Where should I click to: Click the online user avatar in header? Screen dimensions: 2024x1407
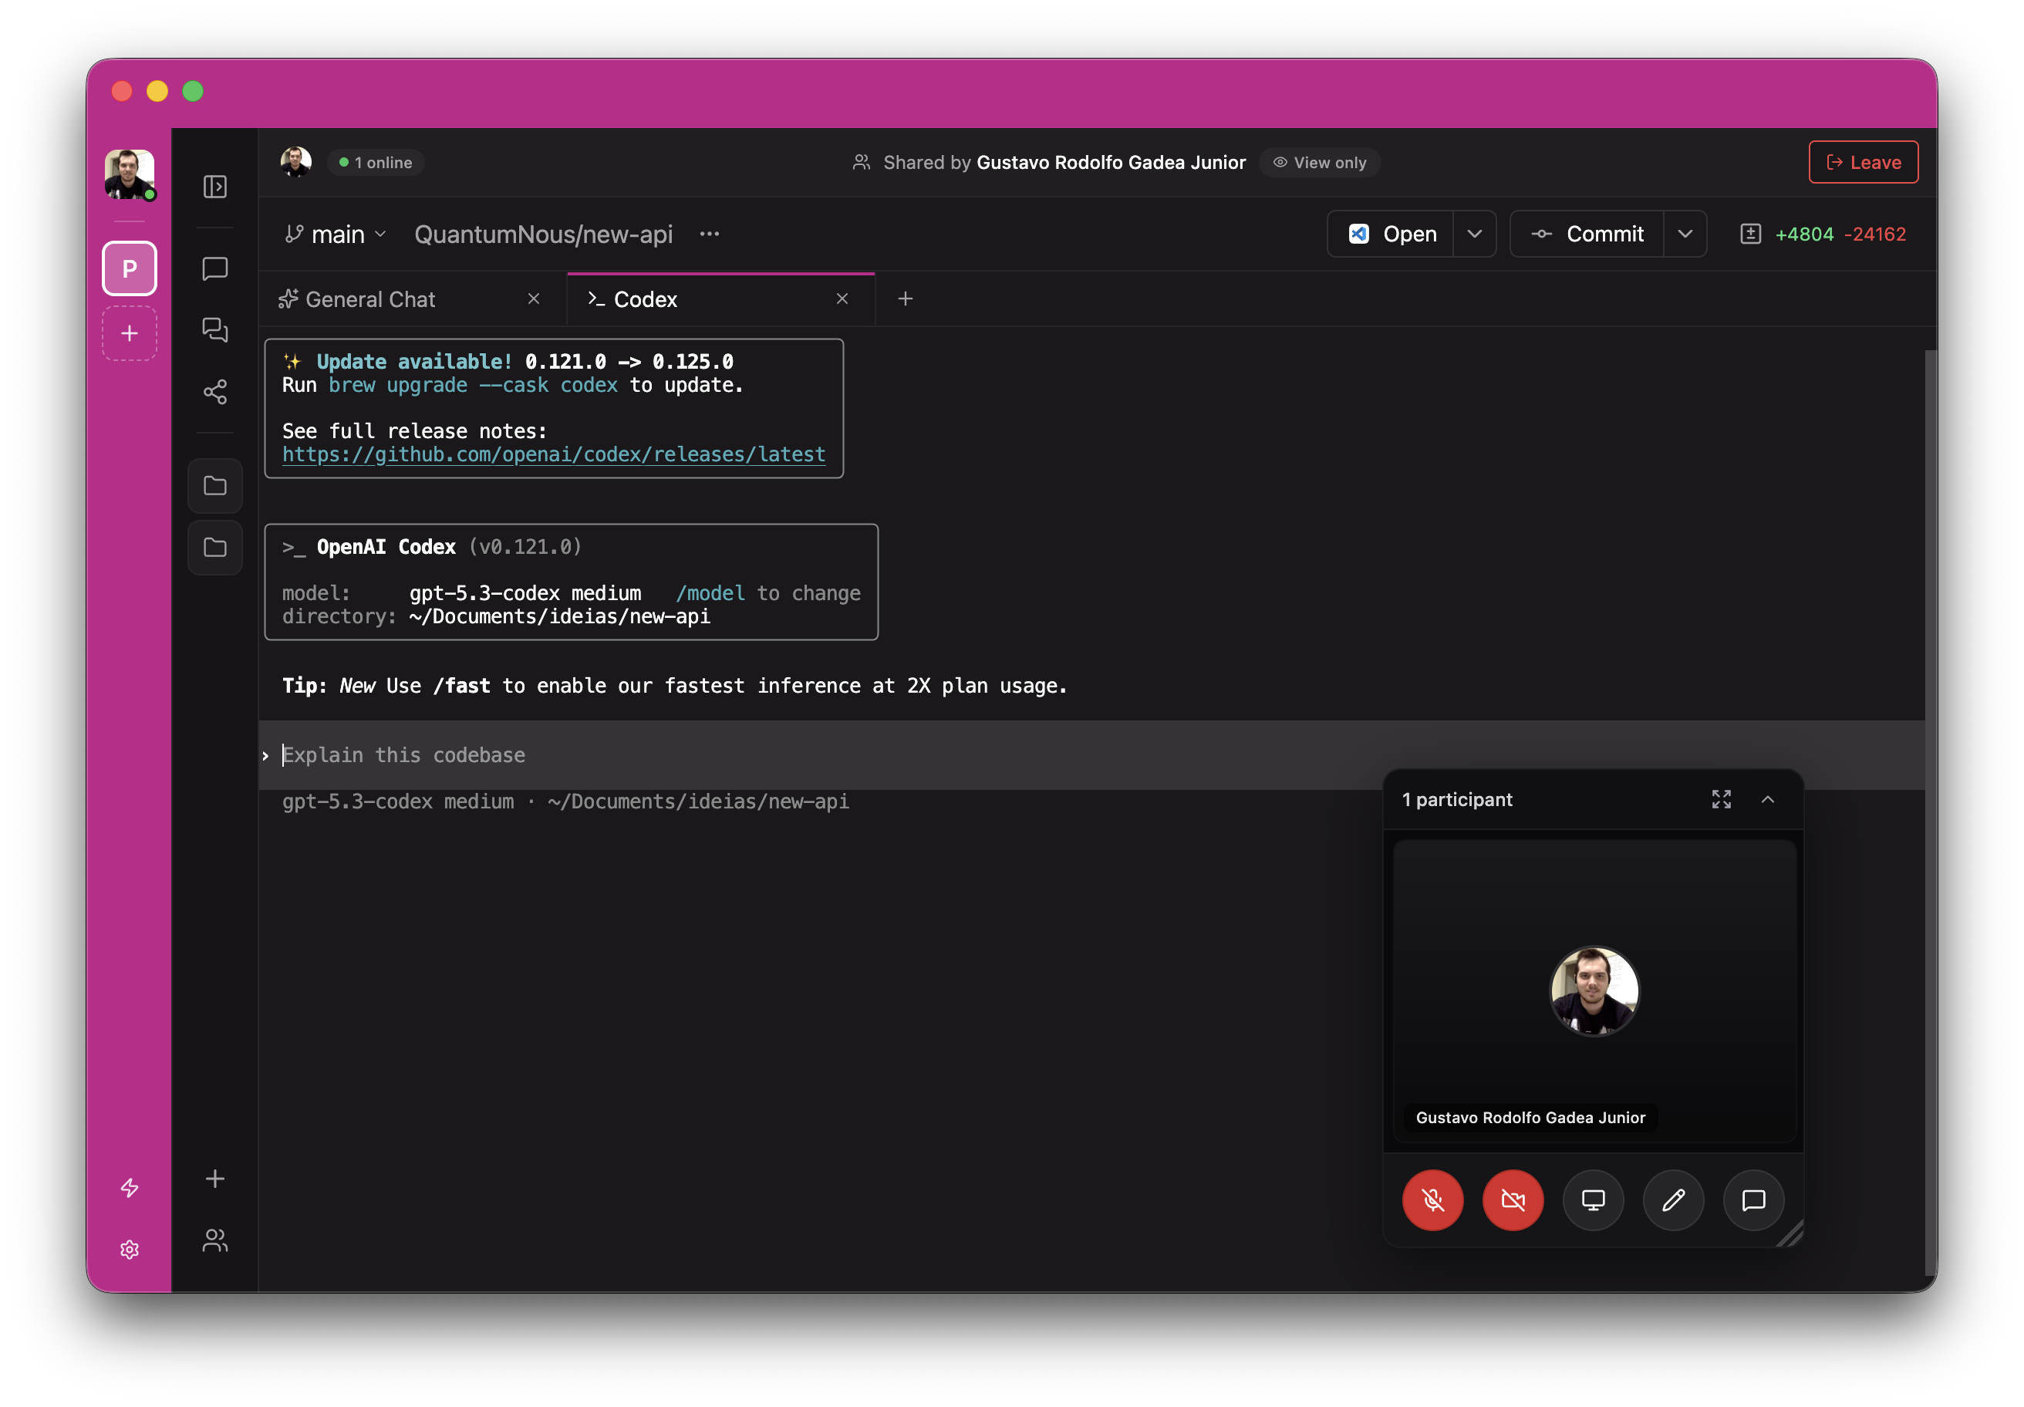[x=296, y=162]
